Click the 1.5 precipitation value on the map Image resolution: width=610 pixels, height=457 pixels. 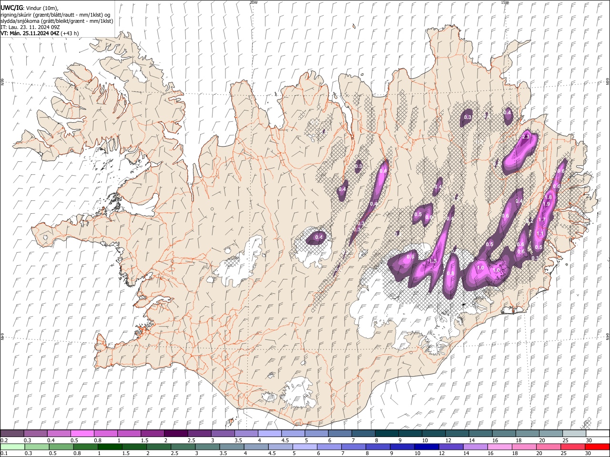[x=433, y=261]
